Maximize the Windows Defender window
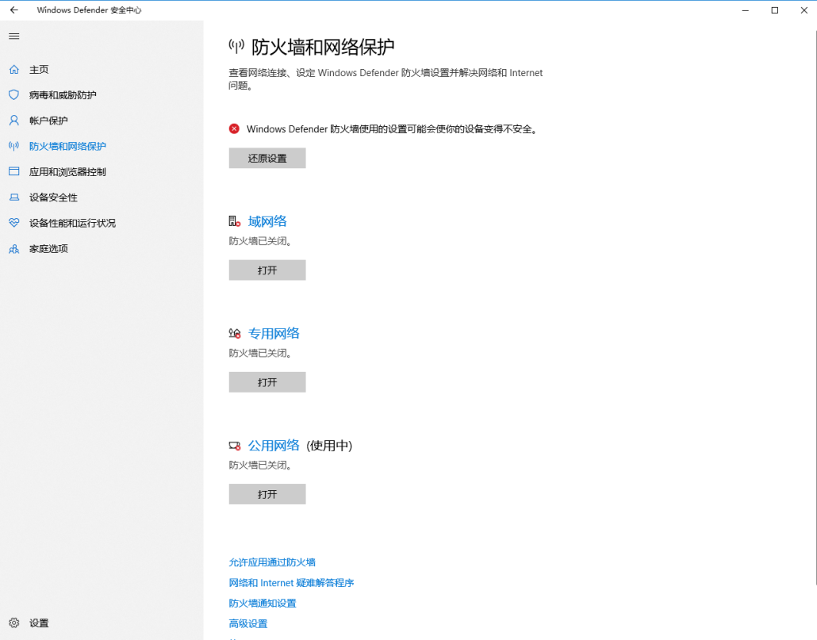The width and height of the screenshot is (817, 640). [x=775, y=10]
